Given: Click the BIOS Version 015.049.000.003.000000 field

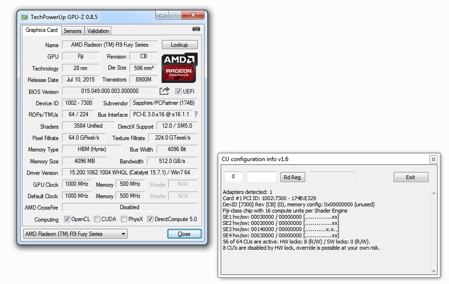Looking at the screenshot, I should tap(110, 91).
